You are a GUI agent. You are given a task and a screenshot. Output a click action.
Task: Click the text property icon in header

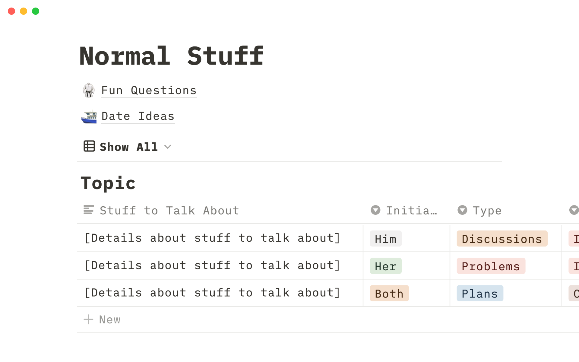tap(89, 210)
